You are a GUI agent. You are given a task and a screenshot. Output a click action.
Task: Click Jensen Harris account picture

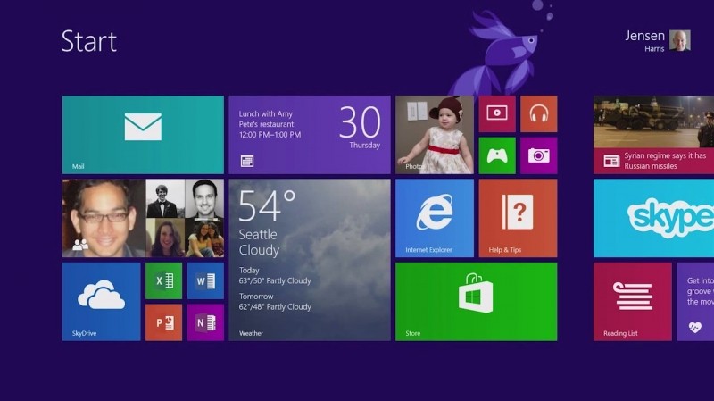pos(680,40)
